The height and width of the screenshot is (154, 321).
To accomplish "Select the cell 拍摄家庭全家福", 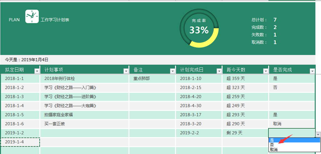I will pos(84,115).
